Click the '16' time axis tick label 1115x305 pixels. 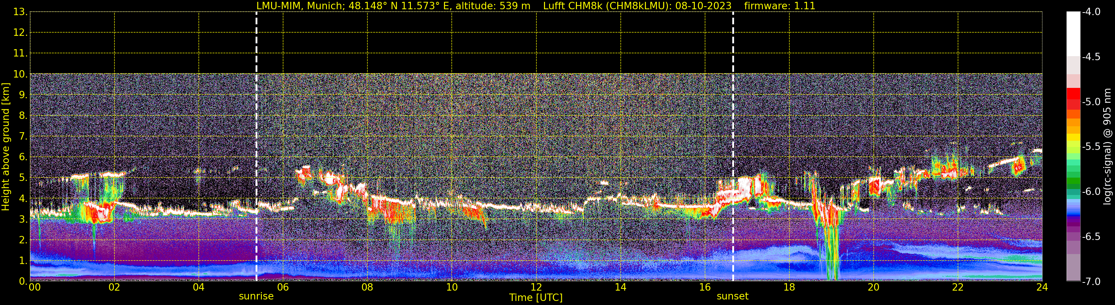coord(705,287)
